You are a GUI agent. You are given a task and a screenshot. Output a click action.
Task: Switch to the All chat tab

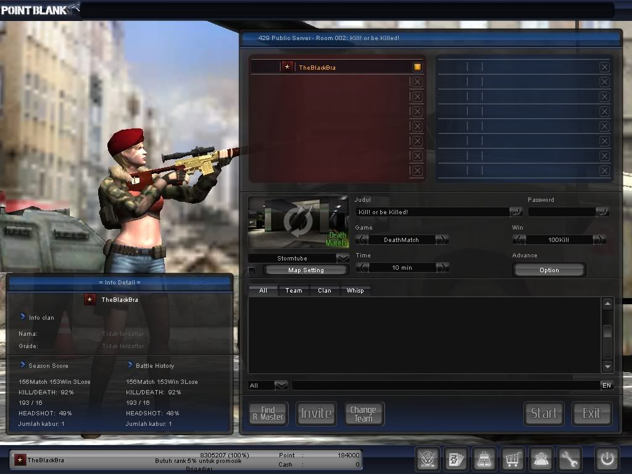pyautogui.click(x=263, y=290)
